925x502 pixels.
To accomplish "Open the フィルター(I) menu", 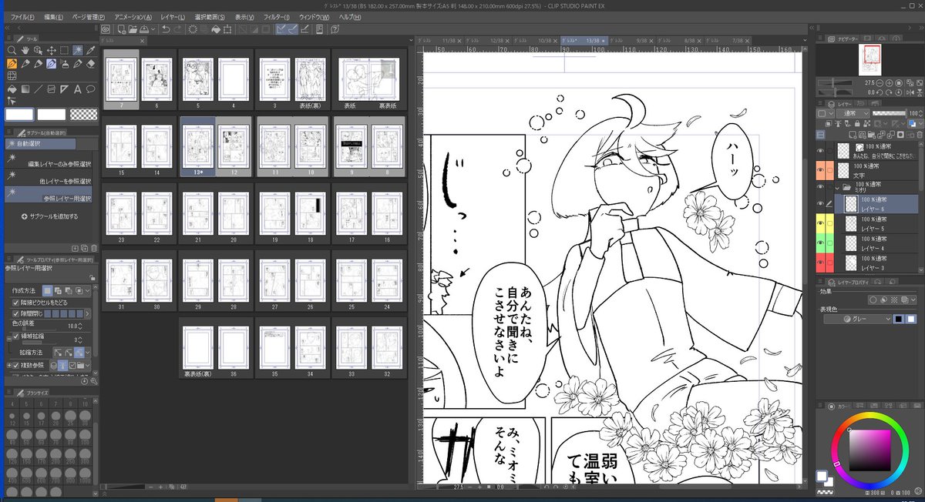I will coord(276,16).
